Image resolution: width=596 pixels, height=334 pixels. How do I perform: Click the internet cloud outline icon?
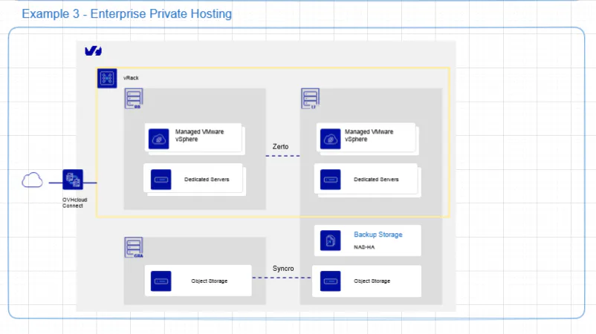coord(32,180)
